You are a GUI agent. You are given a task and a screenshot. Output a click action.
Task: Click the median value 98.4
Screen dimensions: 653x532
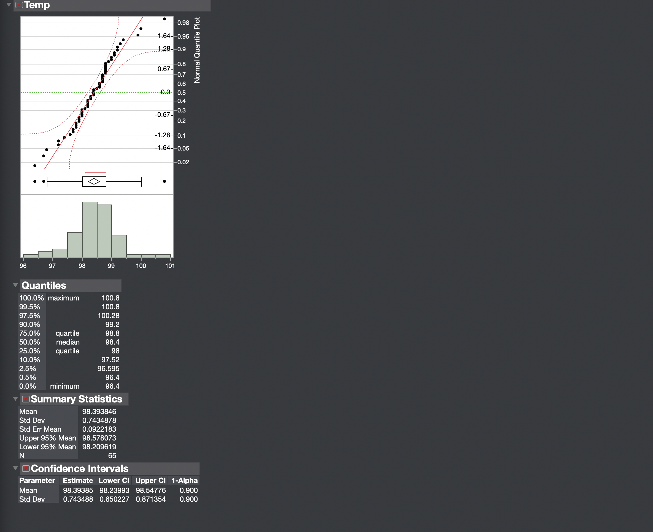[x=112, y=342]
